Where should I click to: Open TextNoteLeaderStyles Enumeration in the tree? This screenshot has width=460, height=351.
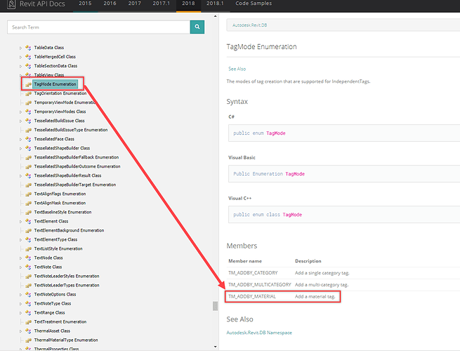[x=67, y=276]
